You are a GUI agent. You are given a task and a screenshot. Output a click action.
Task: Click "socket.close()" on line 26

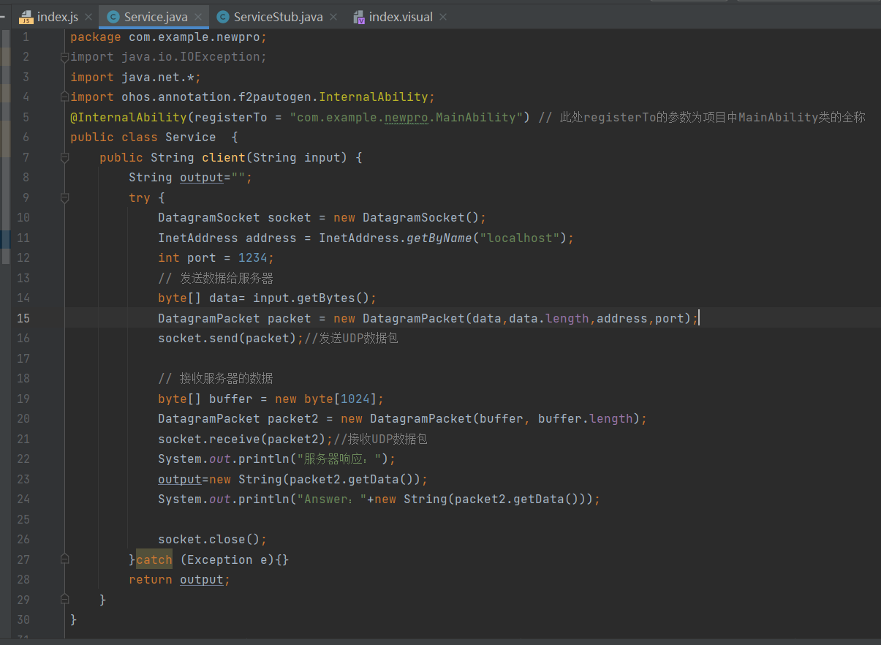[x=208, y=540]
